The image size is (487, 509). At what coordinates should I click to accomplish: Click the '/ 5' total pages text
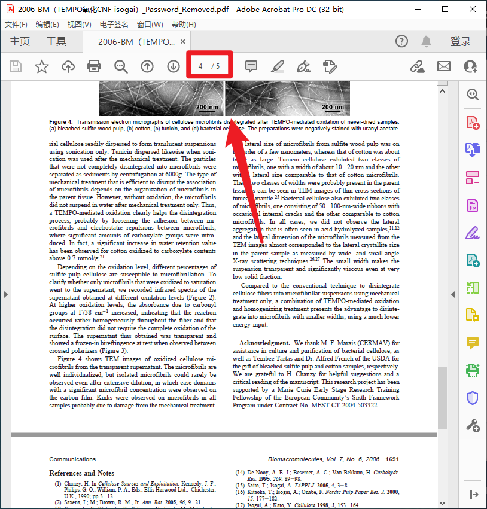click(x=215, y=66)
